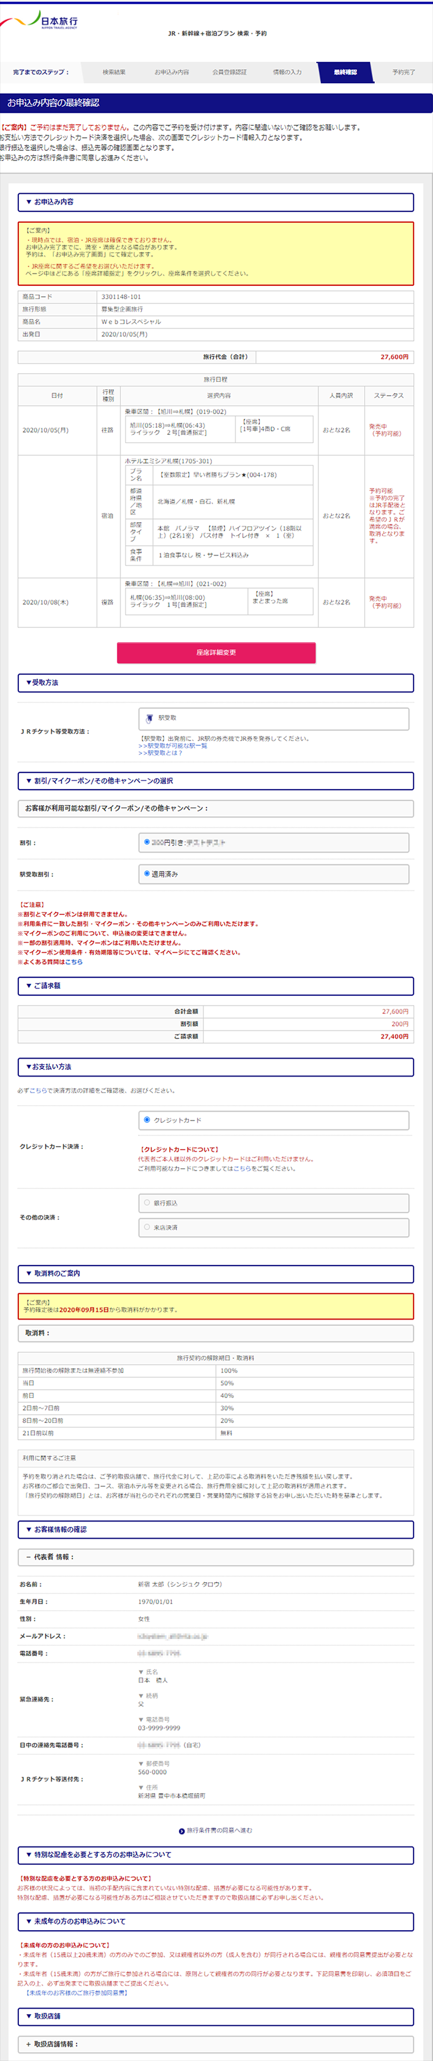Image resolution: width=433 pixels, height=2061 pixels.
Task: Go to the 検索結果 step tab
Action: tap(113, 72)
